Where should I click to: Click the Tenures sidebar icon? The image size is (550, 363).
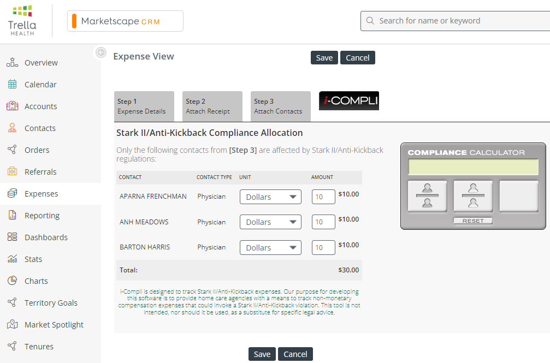coord(12,346)
